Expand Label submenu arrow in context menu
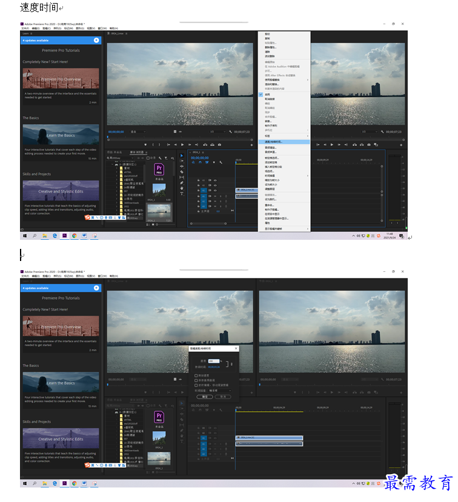 [x=308, y=136]
